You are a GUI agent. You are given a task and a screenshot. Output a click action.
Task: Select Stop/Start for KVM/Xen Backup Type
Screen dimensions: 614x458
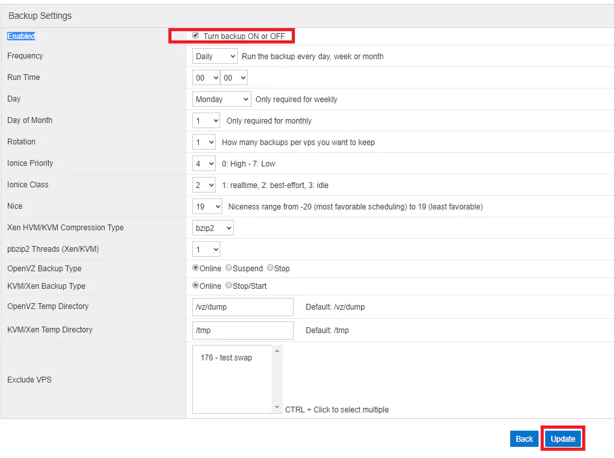[229, 286]
